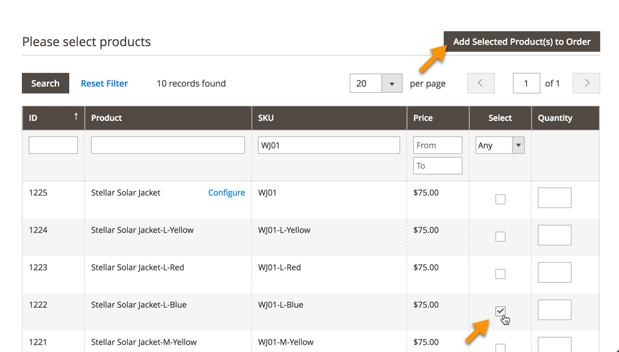Select the WJ01-L-Yellow product checkbox
This screenshot has width=619, height=352.
coord(500,237)
